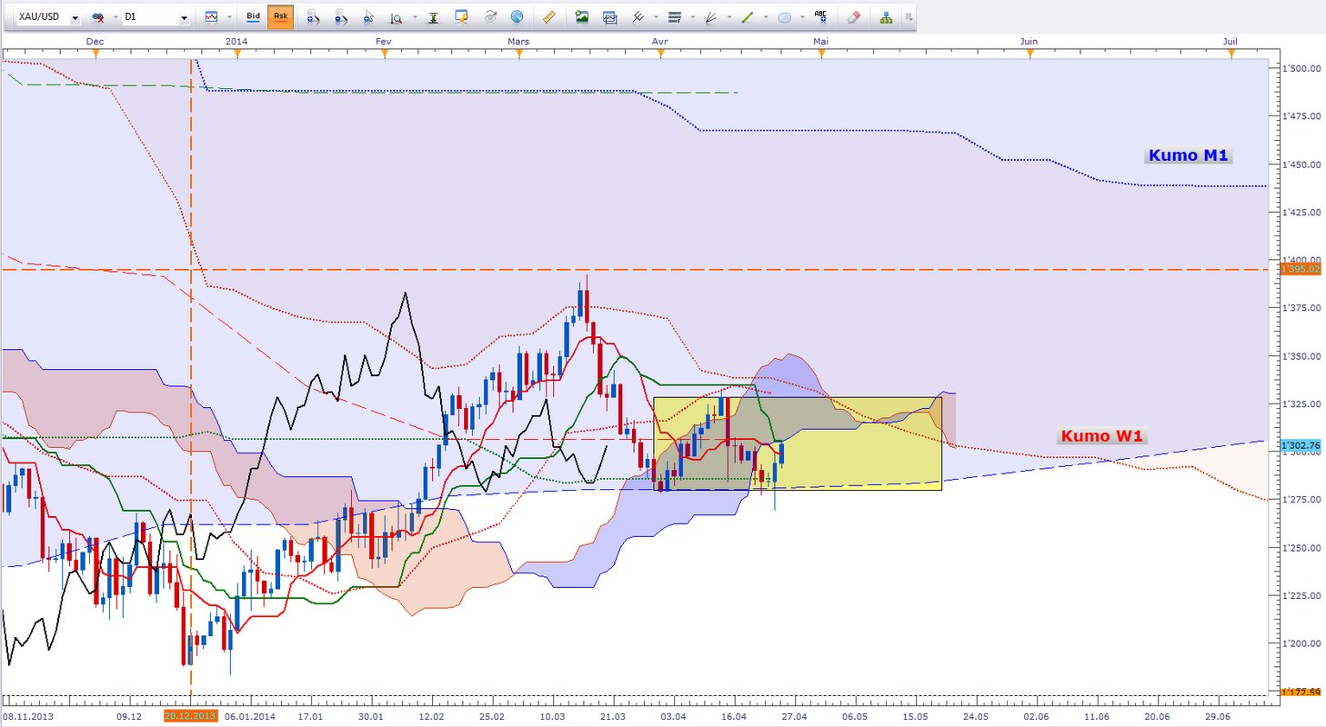
Task: Click the zoom out magnifier icon
Action: tap(341, 17)
